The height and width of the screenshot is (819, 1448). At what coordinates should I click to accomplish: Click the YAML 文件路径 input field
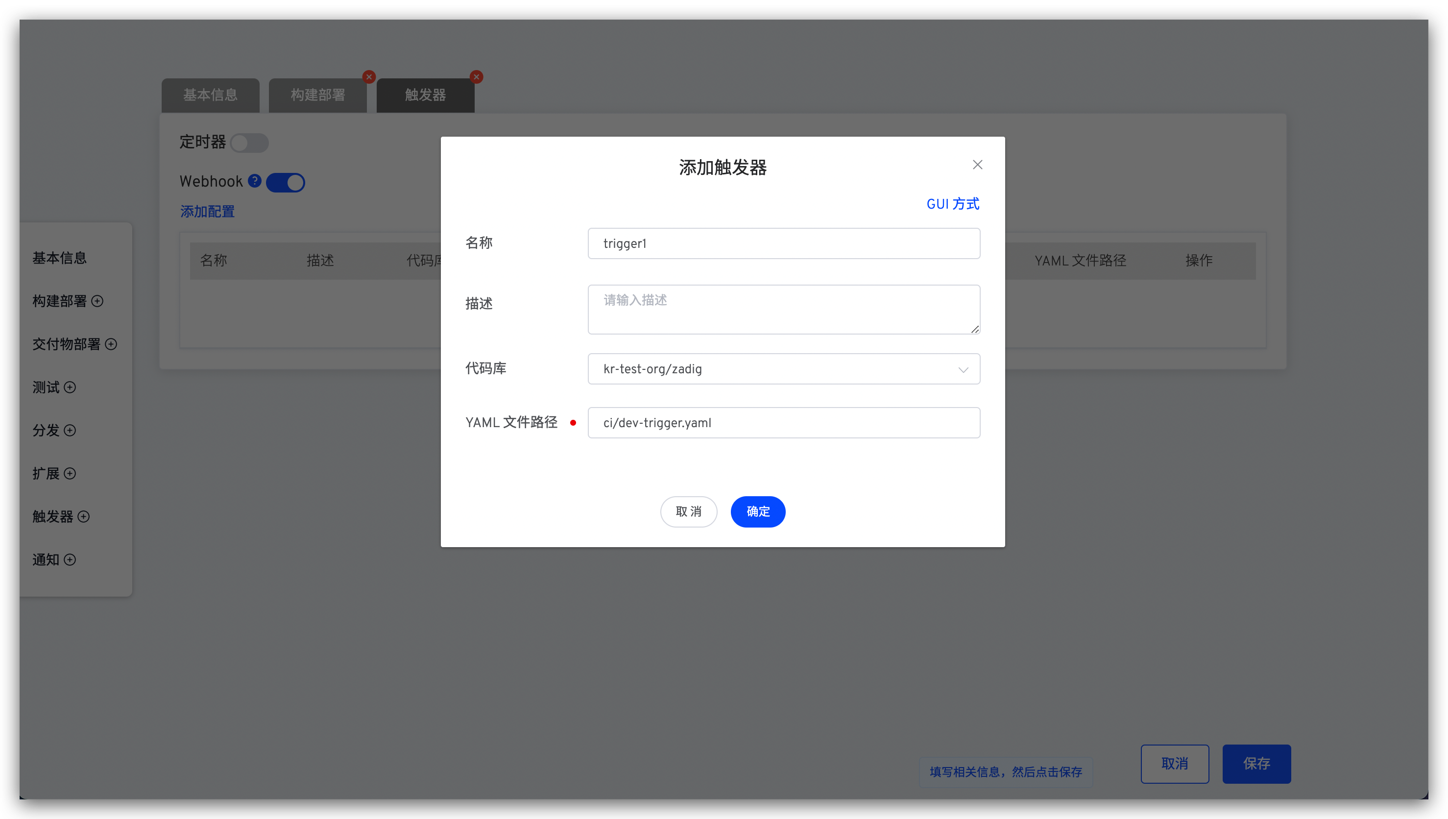(x=783, y=422)
